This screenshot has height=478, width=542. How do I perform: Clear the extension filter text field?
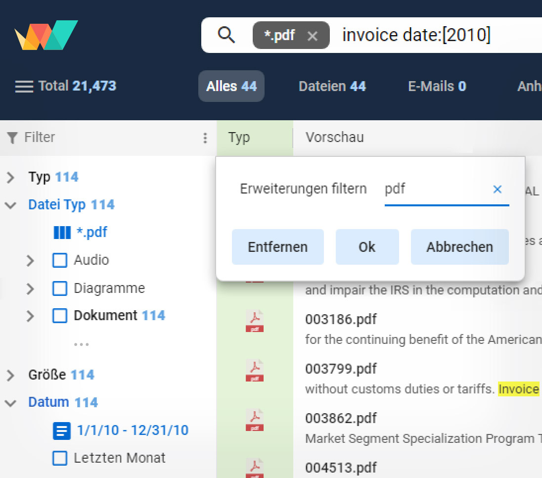pos(497,189)
